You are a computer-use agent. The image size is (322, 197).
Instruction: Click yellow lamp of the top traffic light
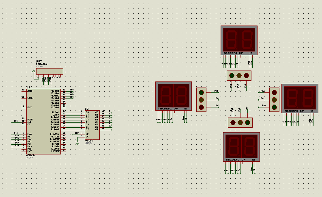239,75
